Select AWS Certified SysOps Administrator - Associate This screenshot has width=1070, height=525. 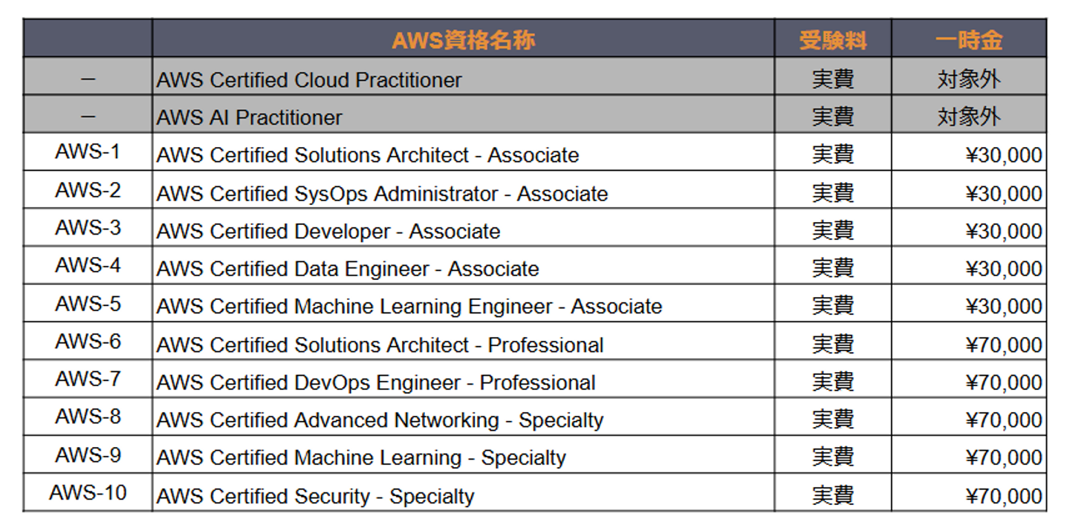point(382,195)
